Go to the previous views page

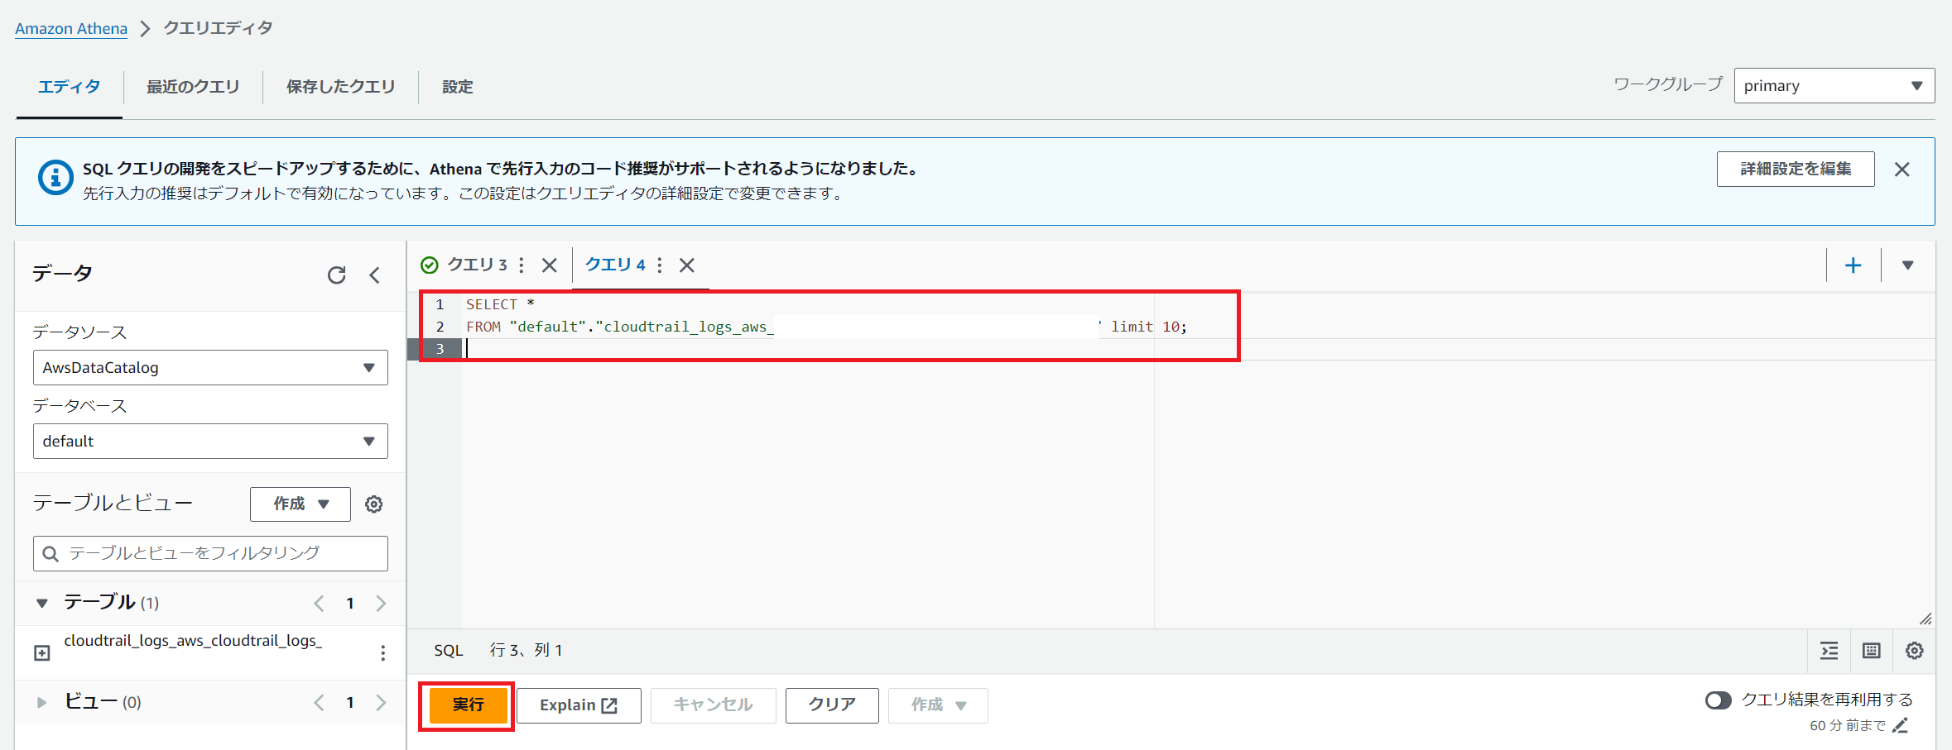[319, 703]
